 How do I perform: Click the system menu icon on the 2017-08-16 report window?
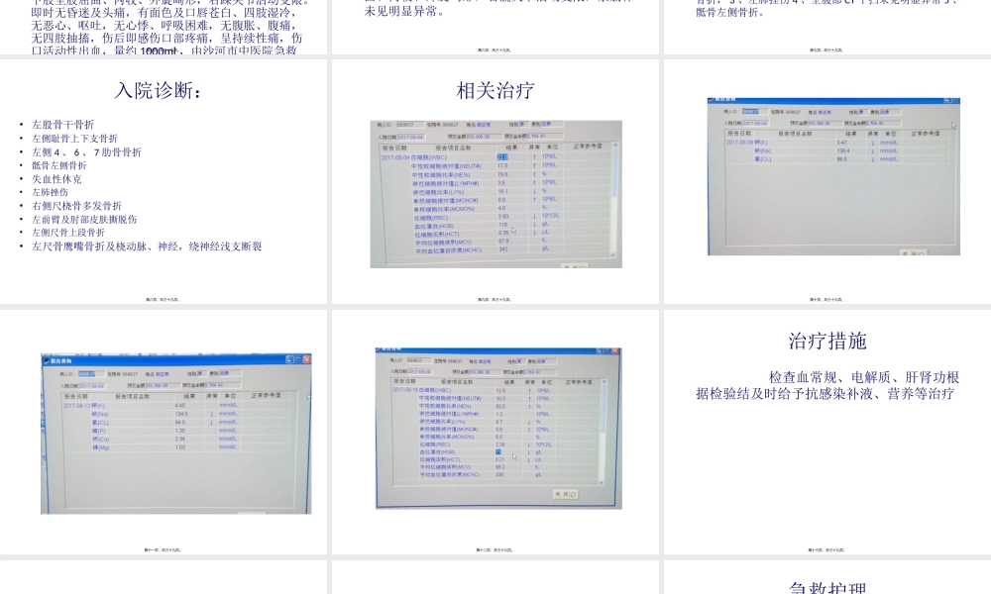(377, 349)
